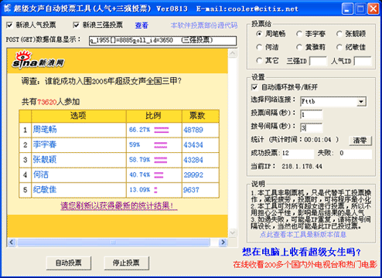The image size is (382, 278).
Task: Click the 成功投票 count field showing 12
Action: pos(298,154)
